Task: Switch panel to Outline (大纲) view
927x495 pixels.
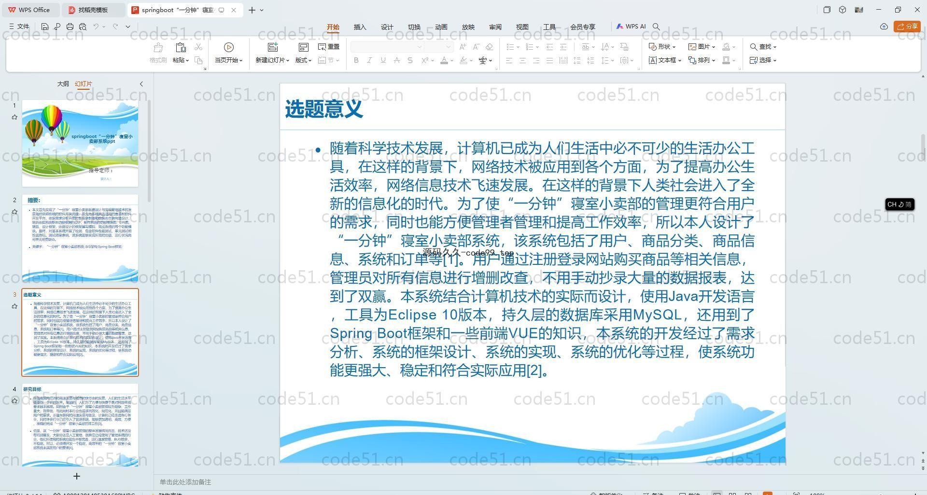Action: coord(63,83)
